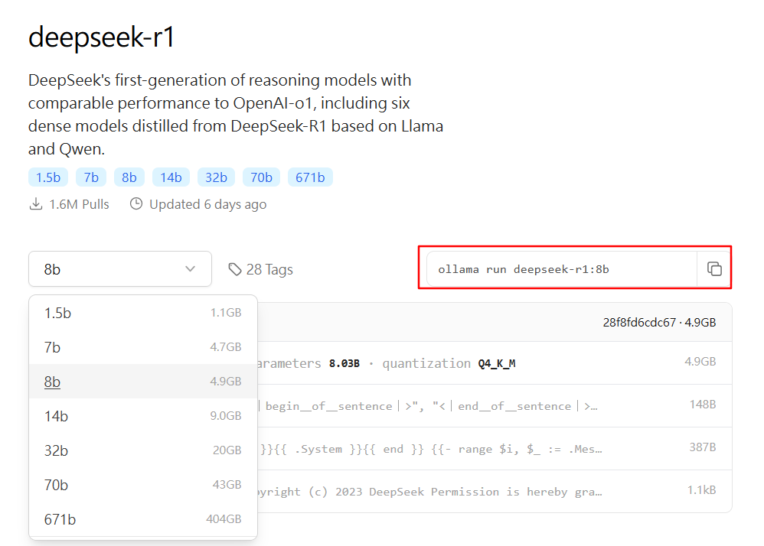Select 14b from the dropdown list
Viewport: 764px width, 546px height.
tap(142, 416)
